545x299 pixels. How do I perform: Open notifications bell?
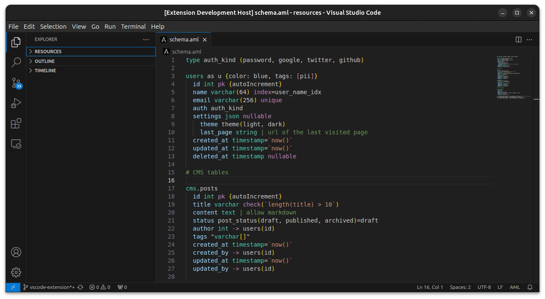530,287
